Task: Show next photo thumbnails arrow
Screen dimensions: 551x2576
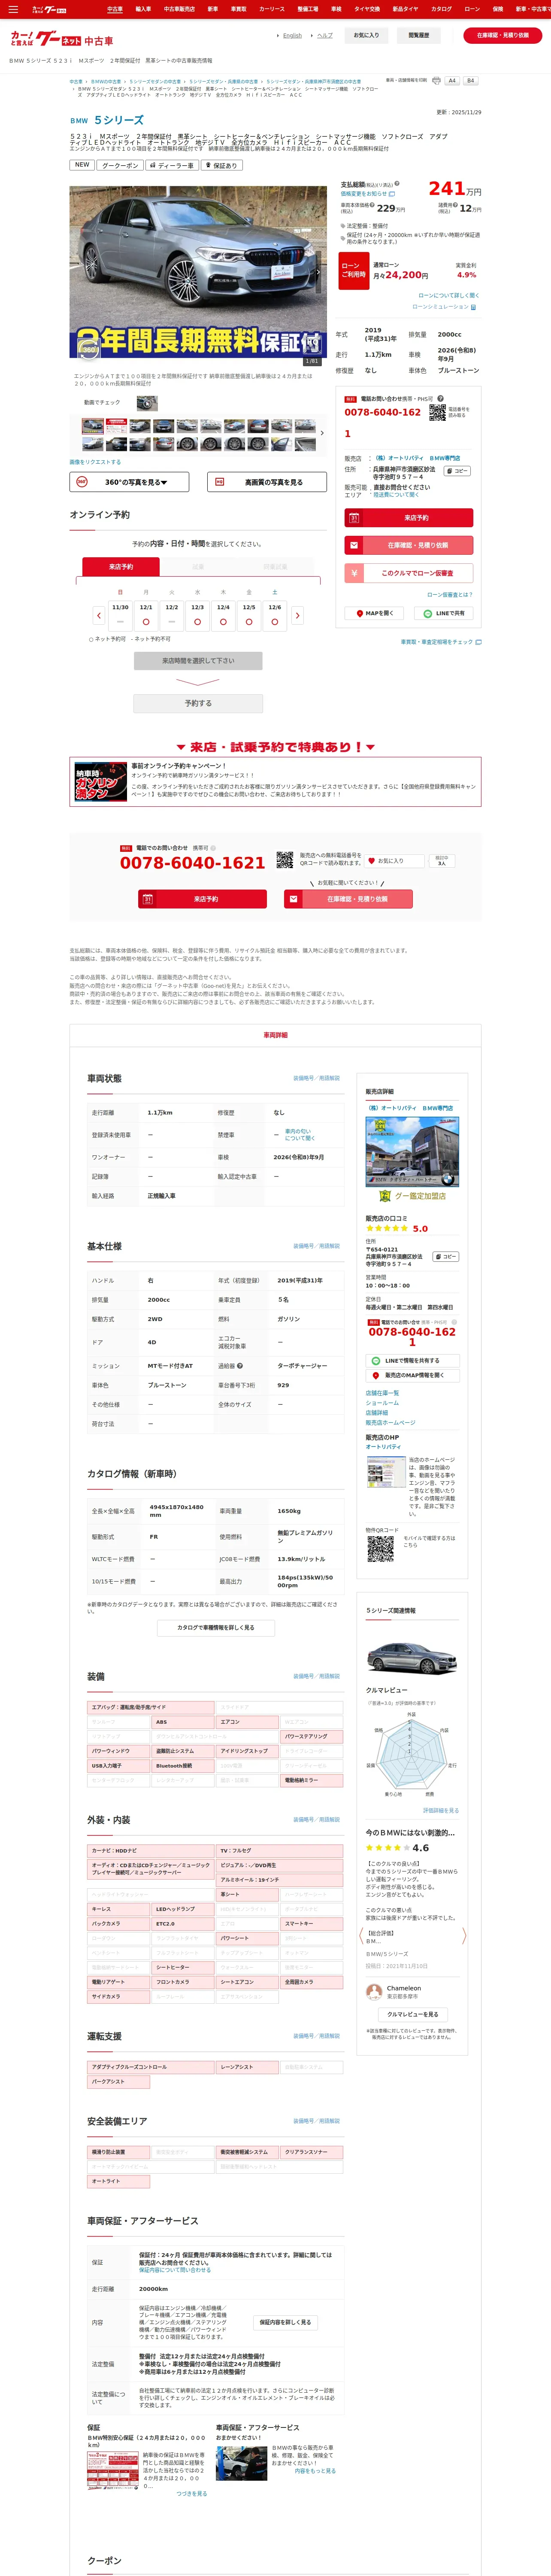Action: [322, 433]
